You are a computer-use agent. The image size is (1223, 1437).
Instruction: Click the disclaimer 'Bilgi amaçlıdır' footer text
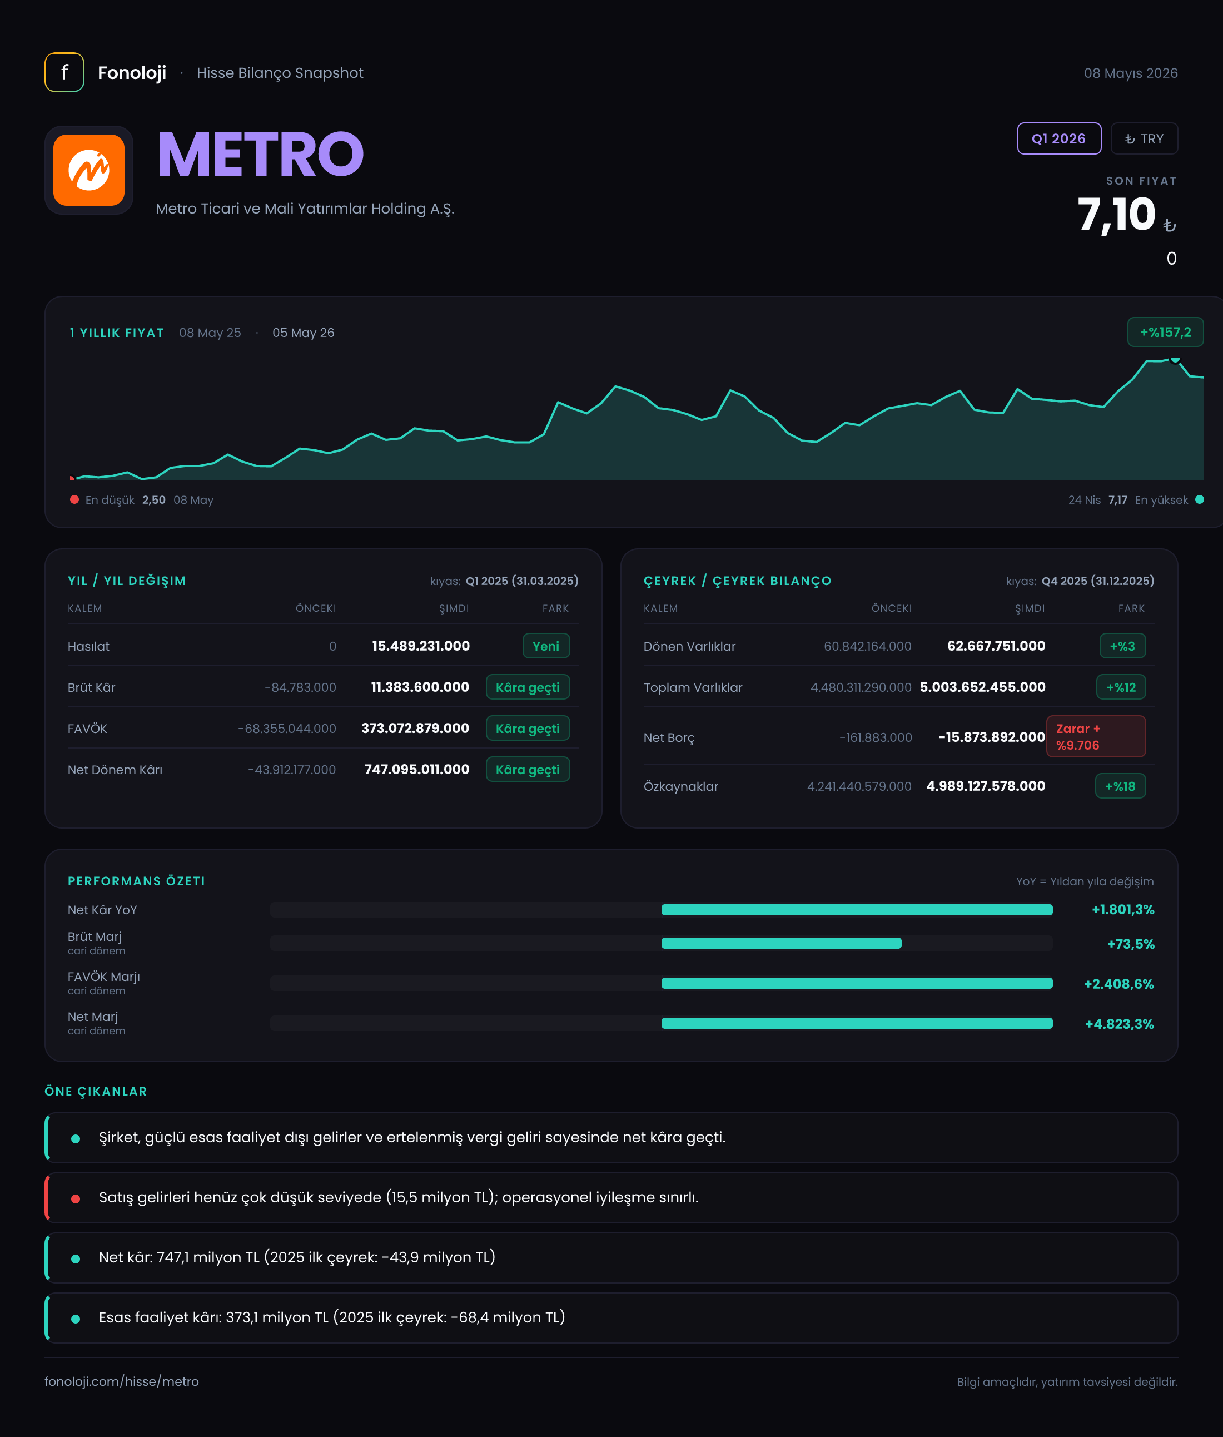(1067, 1382)
